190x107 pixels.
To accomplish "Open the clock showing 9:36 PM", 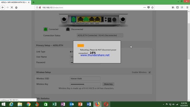I will 184,104.
